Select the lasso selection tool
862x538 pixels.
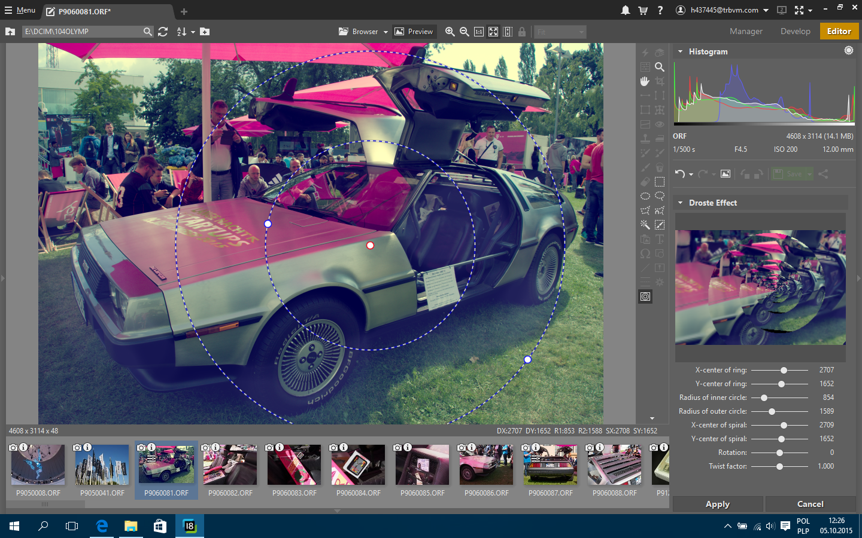point(659,196)
